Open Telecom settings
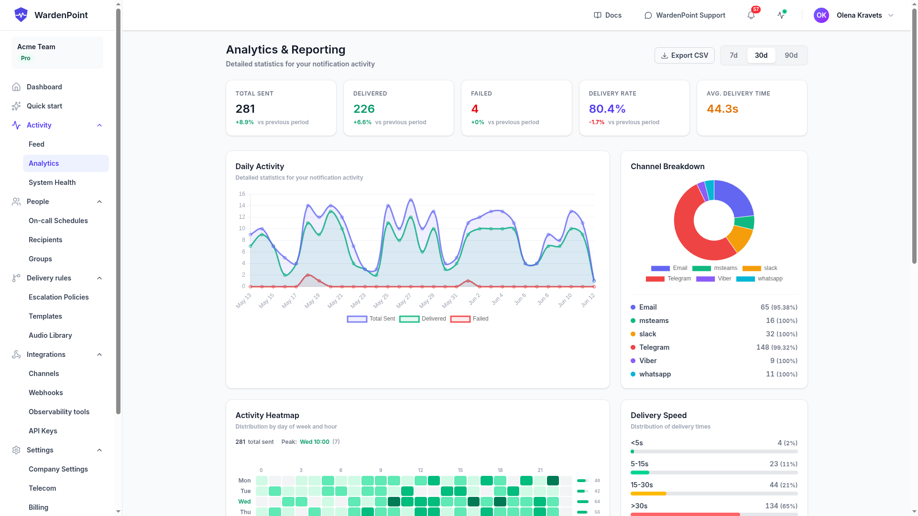 [66, 488]
